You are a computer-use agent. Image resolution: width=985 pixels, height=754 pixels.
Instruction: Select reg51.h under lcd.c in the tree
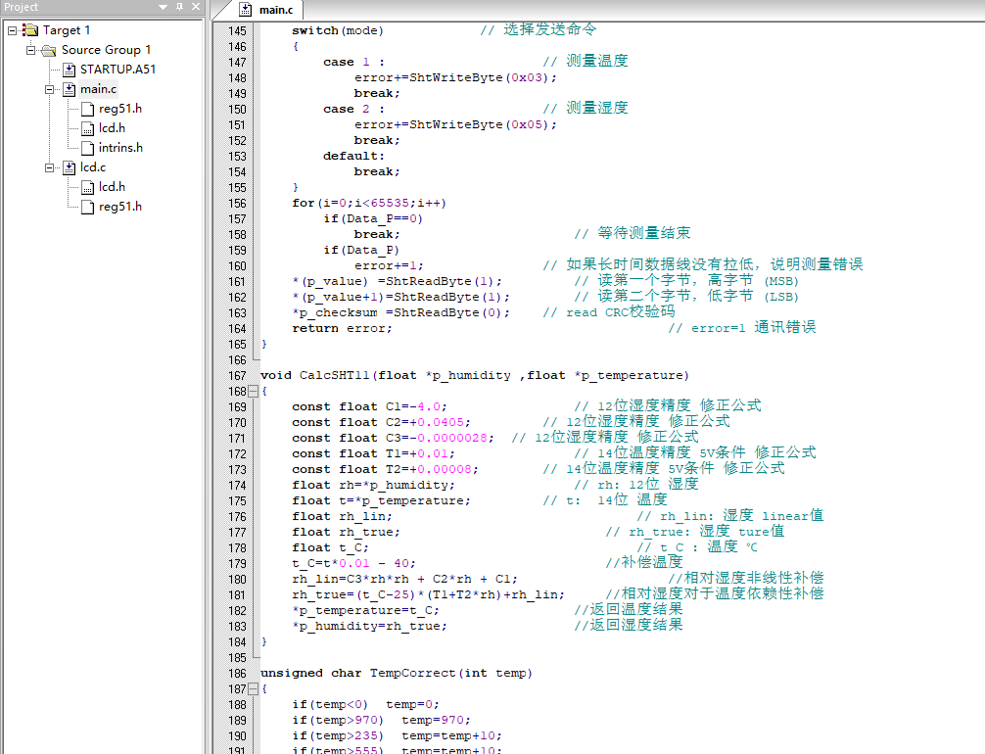pyautogui.click(x=120, y=207)
